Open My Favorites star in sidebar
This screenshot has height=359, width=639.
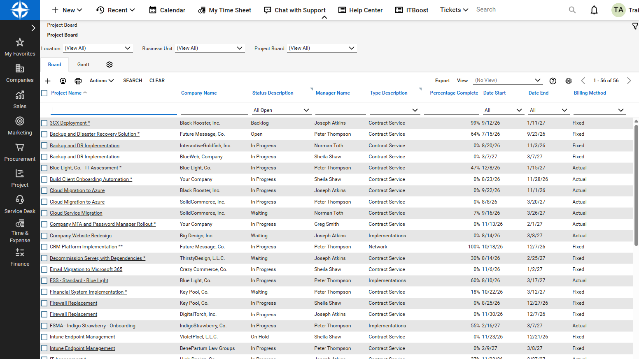[20, 42]
